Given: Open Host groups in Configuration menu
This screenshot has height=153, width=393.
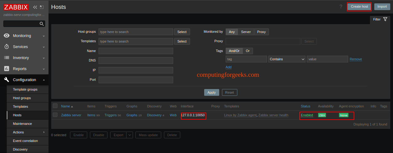Looking at the screenshot, I should 28,98.
